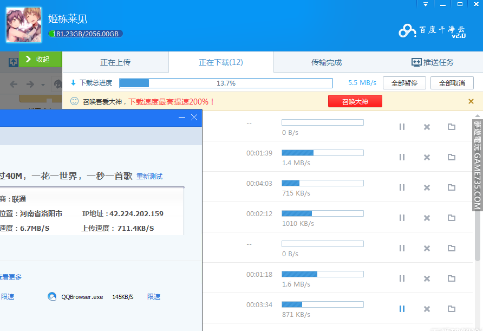Dismiss the yellow speed-boost promotion banner
Viewport: 483px width, 331px height.
point(471,101)
